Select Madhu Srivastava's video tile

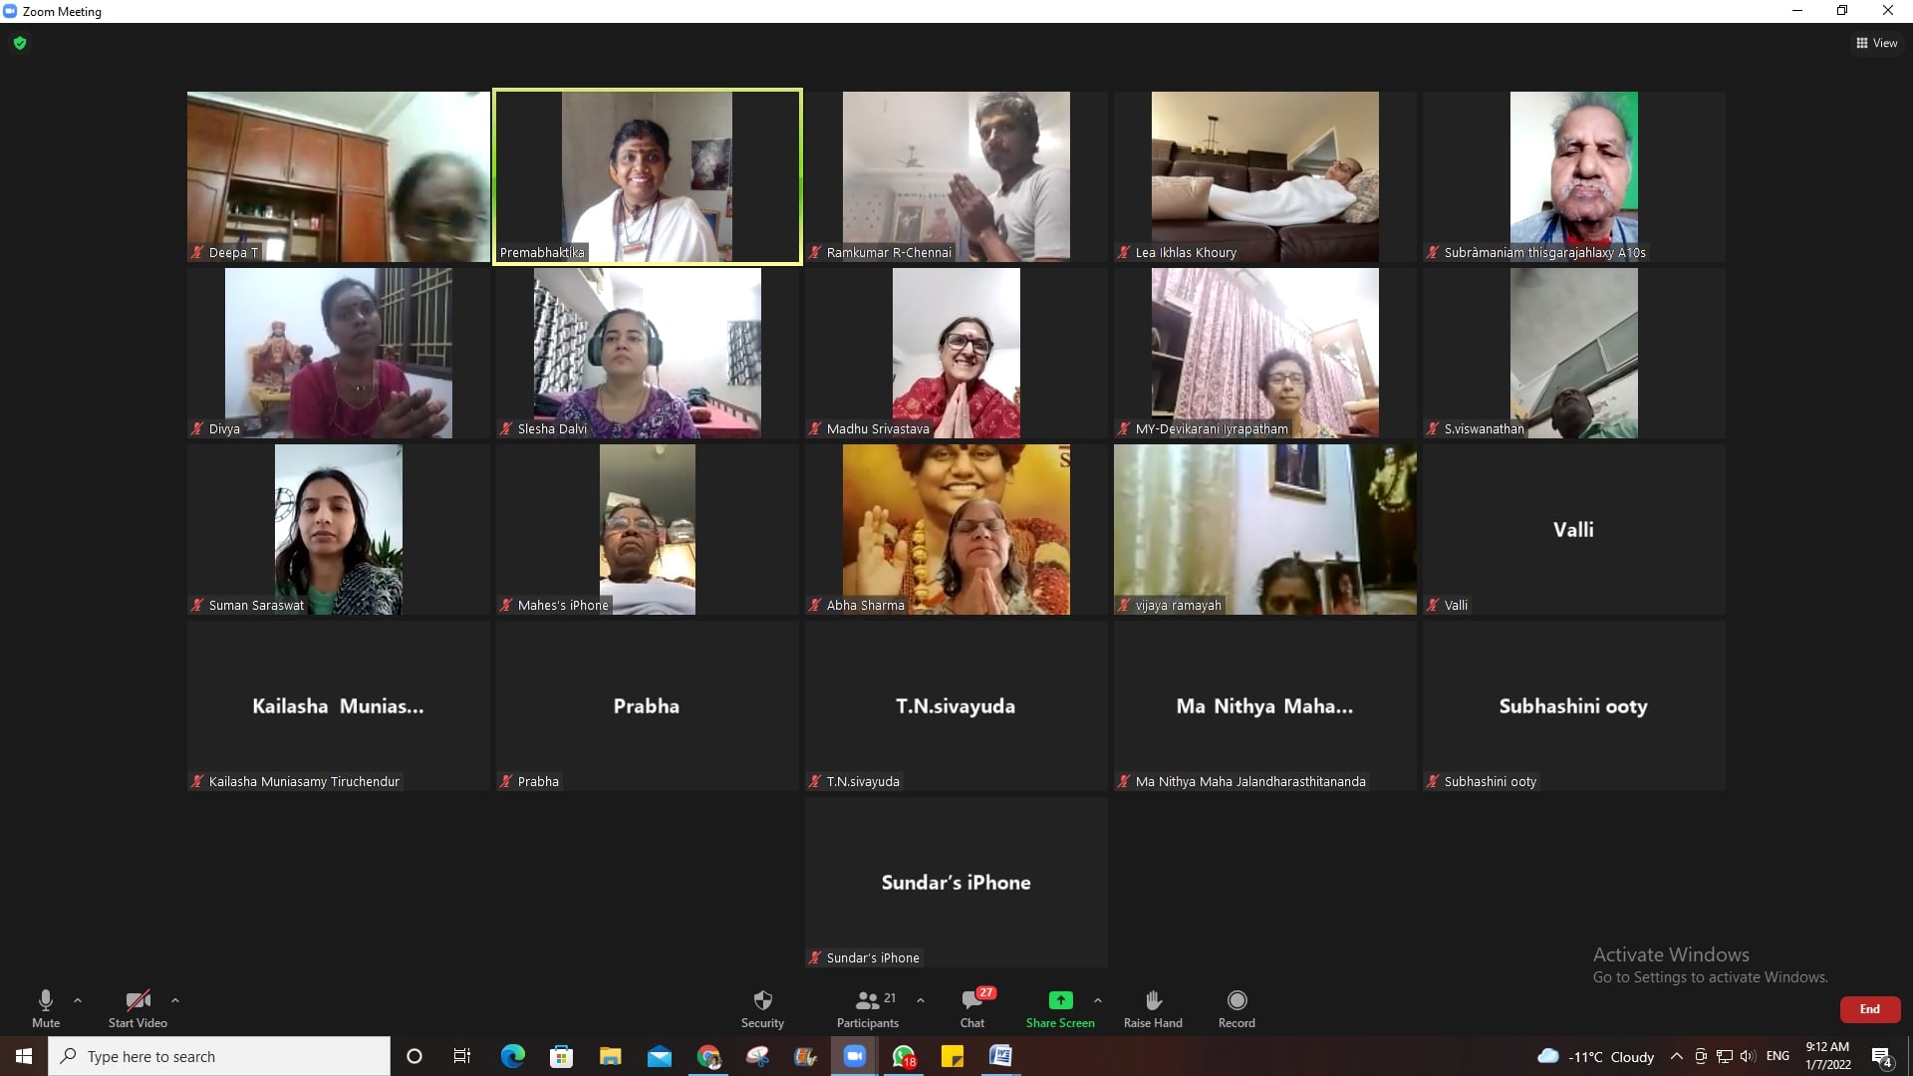click(x=956, y=353)
